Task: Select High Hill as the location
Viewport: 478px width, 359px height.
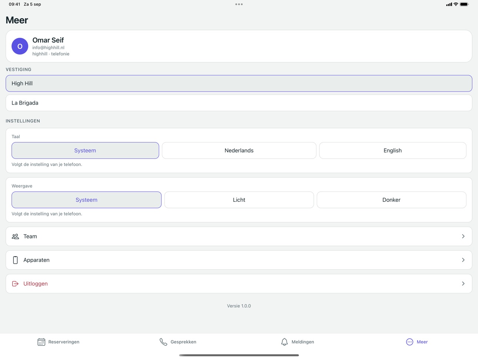Action: coord(239,83)
